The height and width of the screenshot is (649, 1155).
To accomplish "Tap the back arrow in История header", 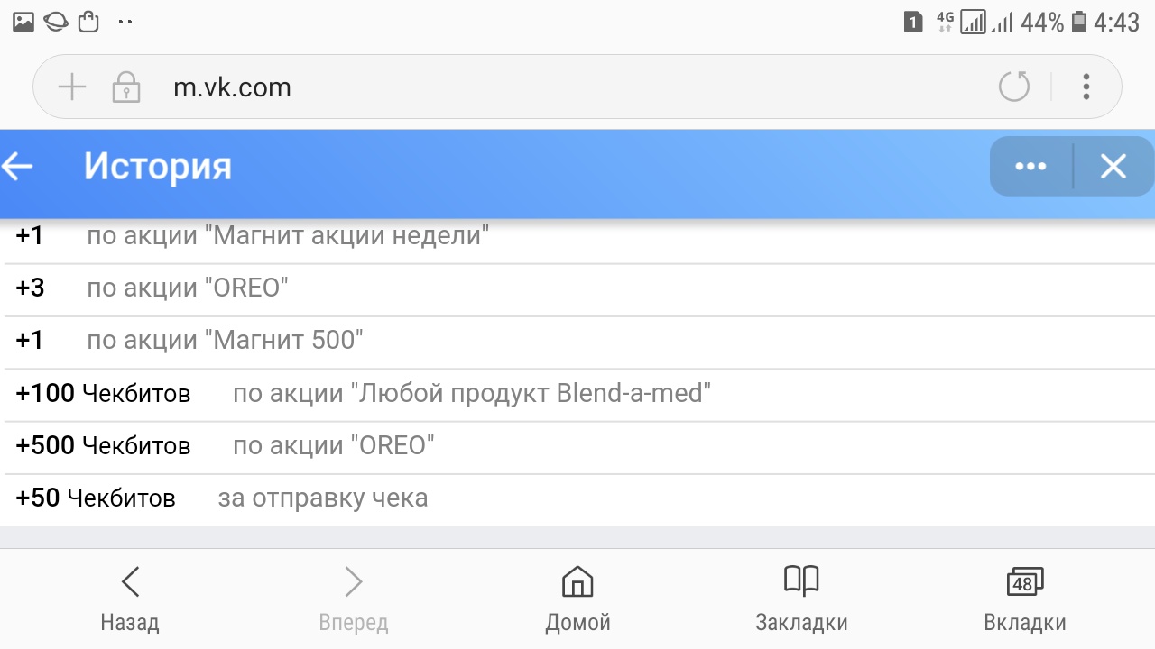I will pyautogui.click(x=18, y=167).
